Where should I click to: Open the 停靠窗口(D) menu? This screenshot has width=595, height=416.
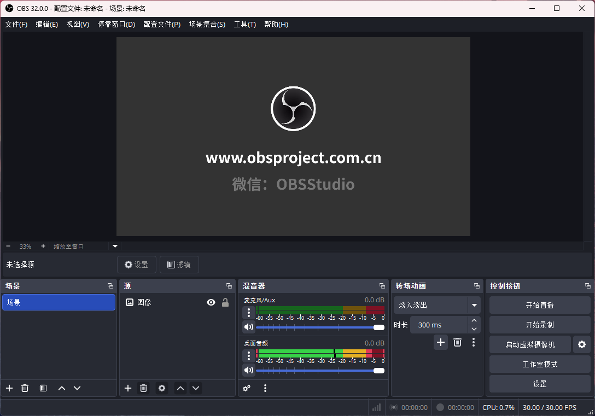tap(116, 24)
